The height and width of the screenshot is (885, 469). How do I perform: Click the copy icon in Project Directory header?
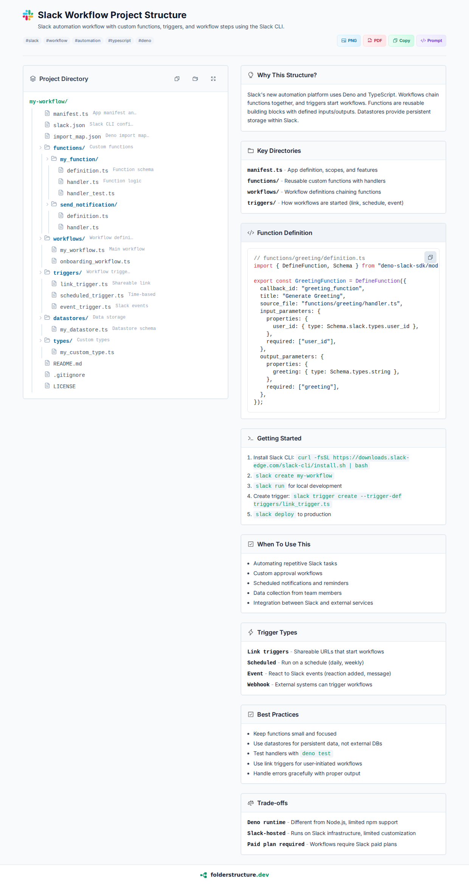[x=177, y=79]
